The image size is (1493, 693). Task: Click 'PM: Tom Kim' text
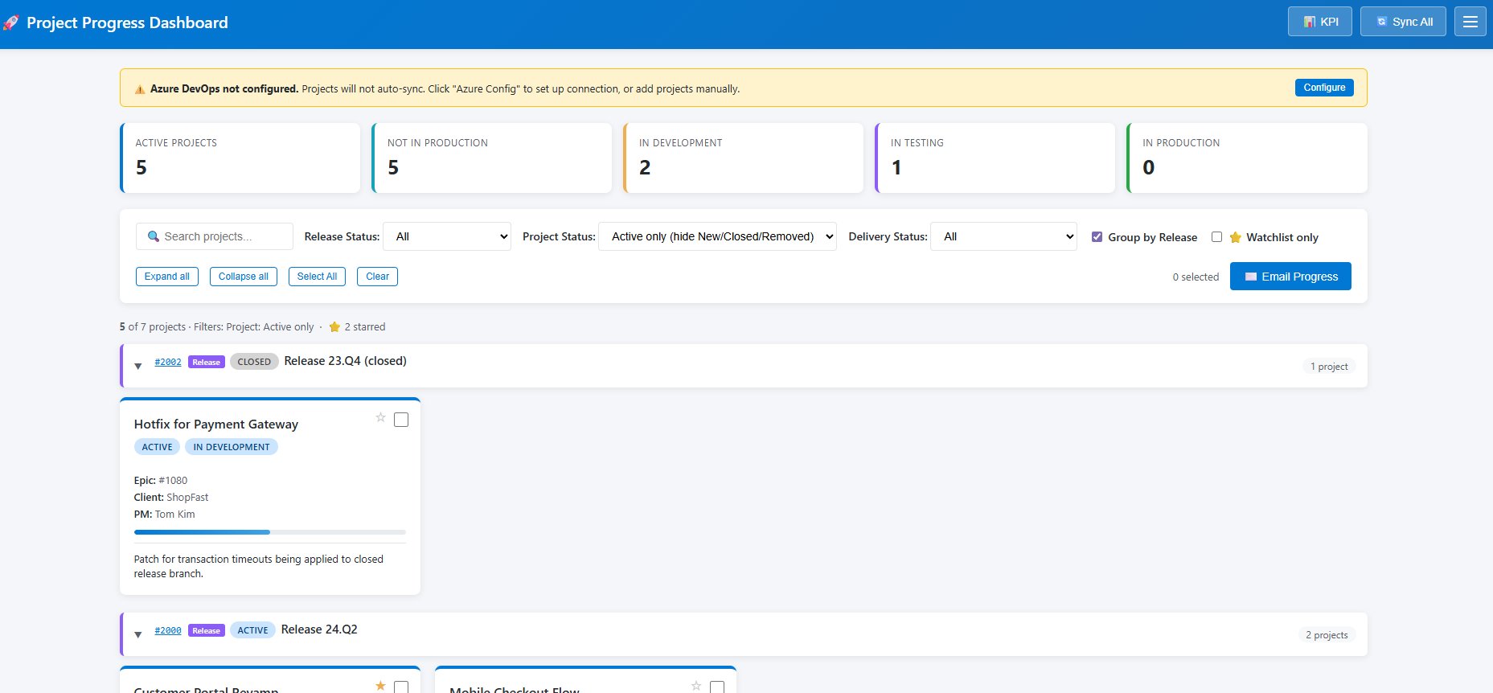point(165,514)
